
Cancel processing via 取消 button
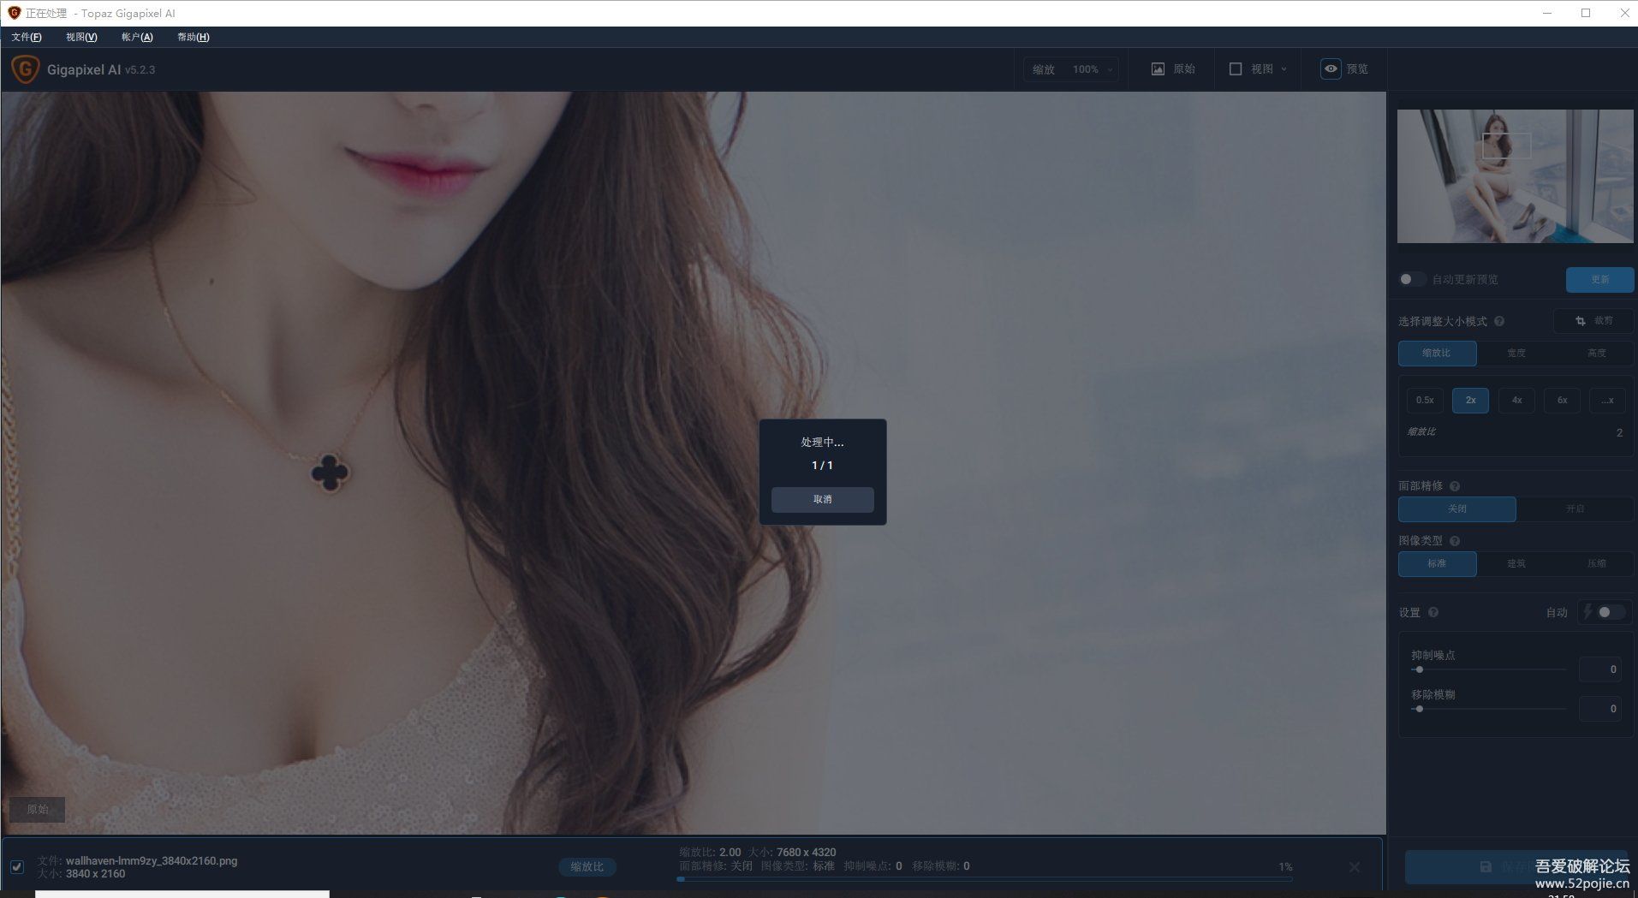822,500
